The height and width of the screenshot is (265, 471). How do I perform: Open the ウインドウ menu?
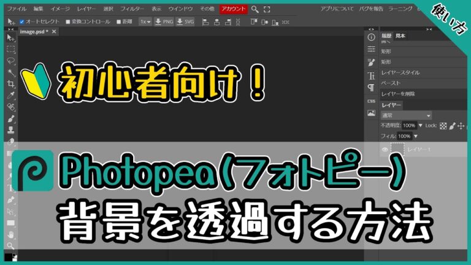coord(180,9)
